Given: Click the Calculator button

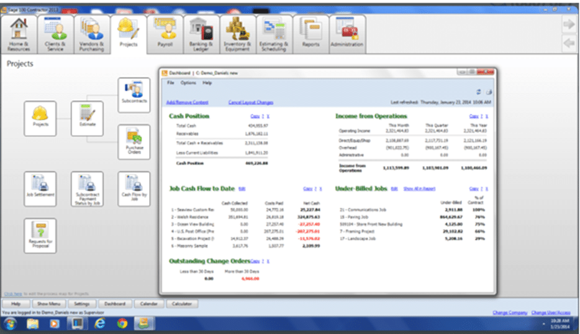Looking at the screenshot, I should [x=183, y=304].
